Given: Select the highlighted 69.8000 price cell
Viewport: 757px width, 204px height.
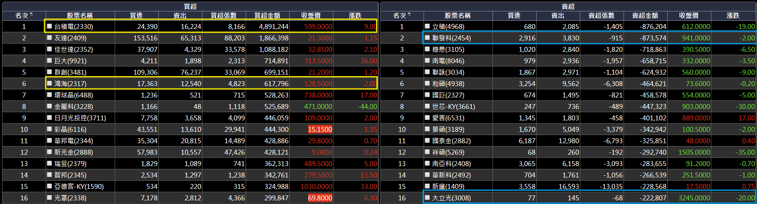Looking at the screenshot, I should pos(320,198).
